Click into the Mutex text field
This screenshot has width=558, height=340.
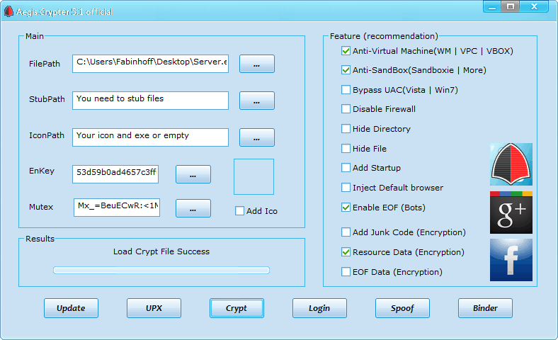point(117,208)
